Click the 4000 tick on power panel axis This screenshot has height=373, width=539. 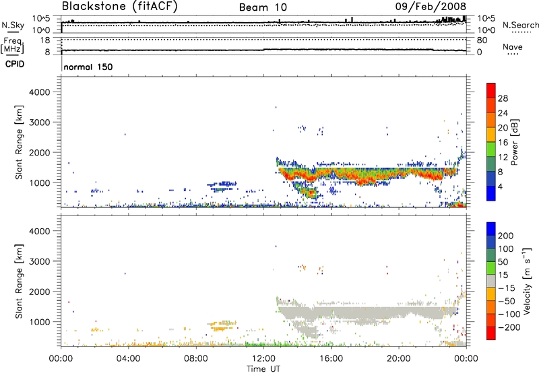[x=40, y=92]
